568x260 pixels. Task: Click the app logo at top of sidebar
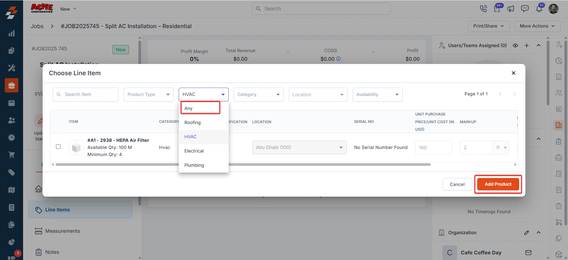click(12, 13)
